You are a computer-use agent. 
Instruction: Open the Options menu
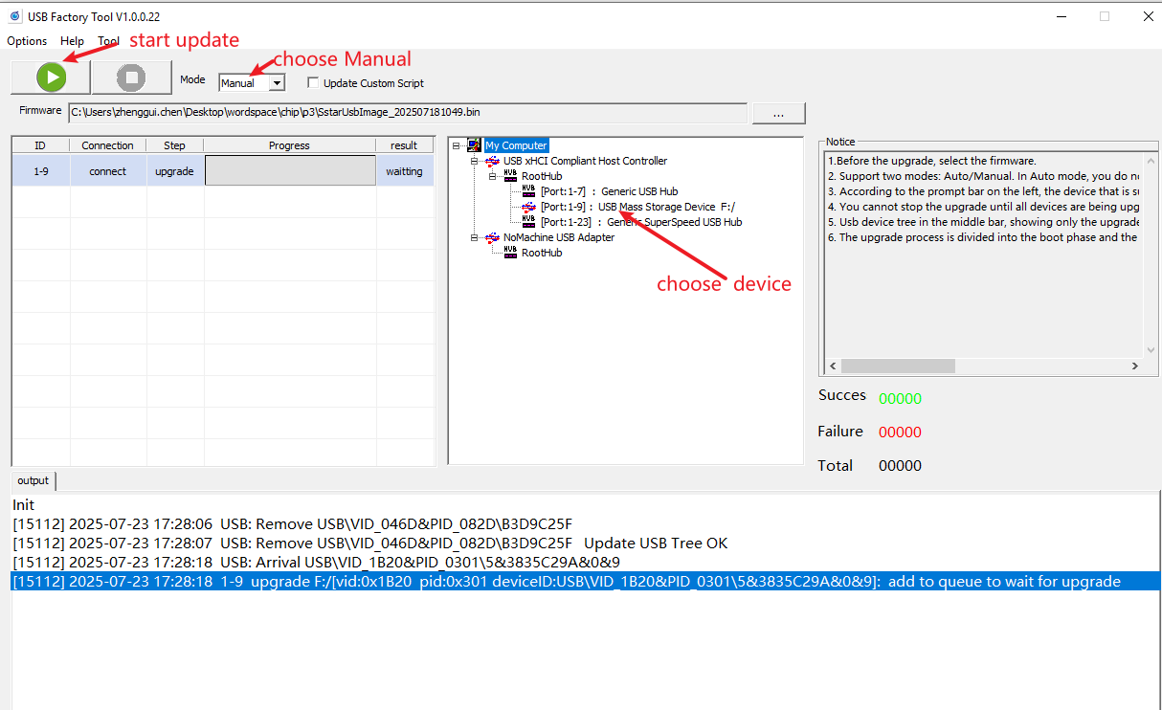(x=27, y=41)
